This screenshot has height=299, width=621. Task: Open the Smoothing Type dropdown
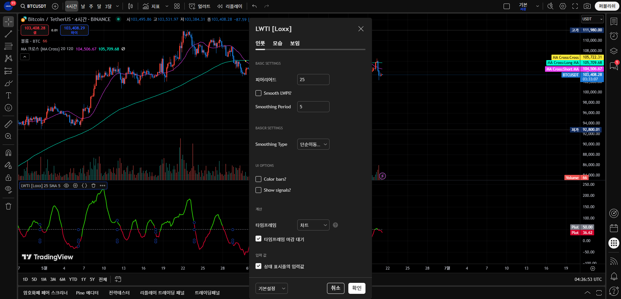click(x=313, y=144)
